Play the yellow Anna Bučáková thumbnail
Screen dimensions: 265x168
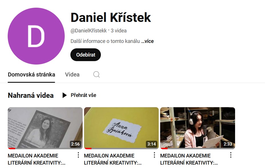coord(121,128)
